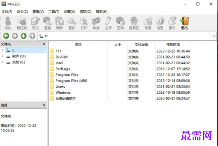This screenshot has height=146, width=218.
Task: Open the 收藏(V) menu
Action: [x=69, y=12]
